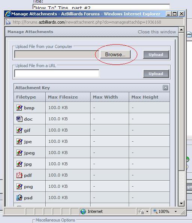Click the psd Photoshop file icon
The width and height of the screenshot is (192, 223).
(x=19, y=198)
